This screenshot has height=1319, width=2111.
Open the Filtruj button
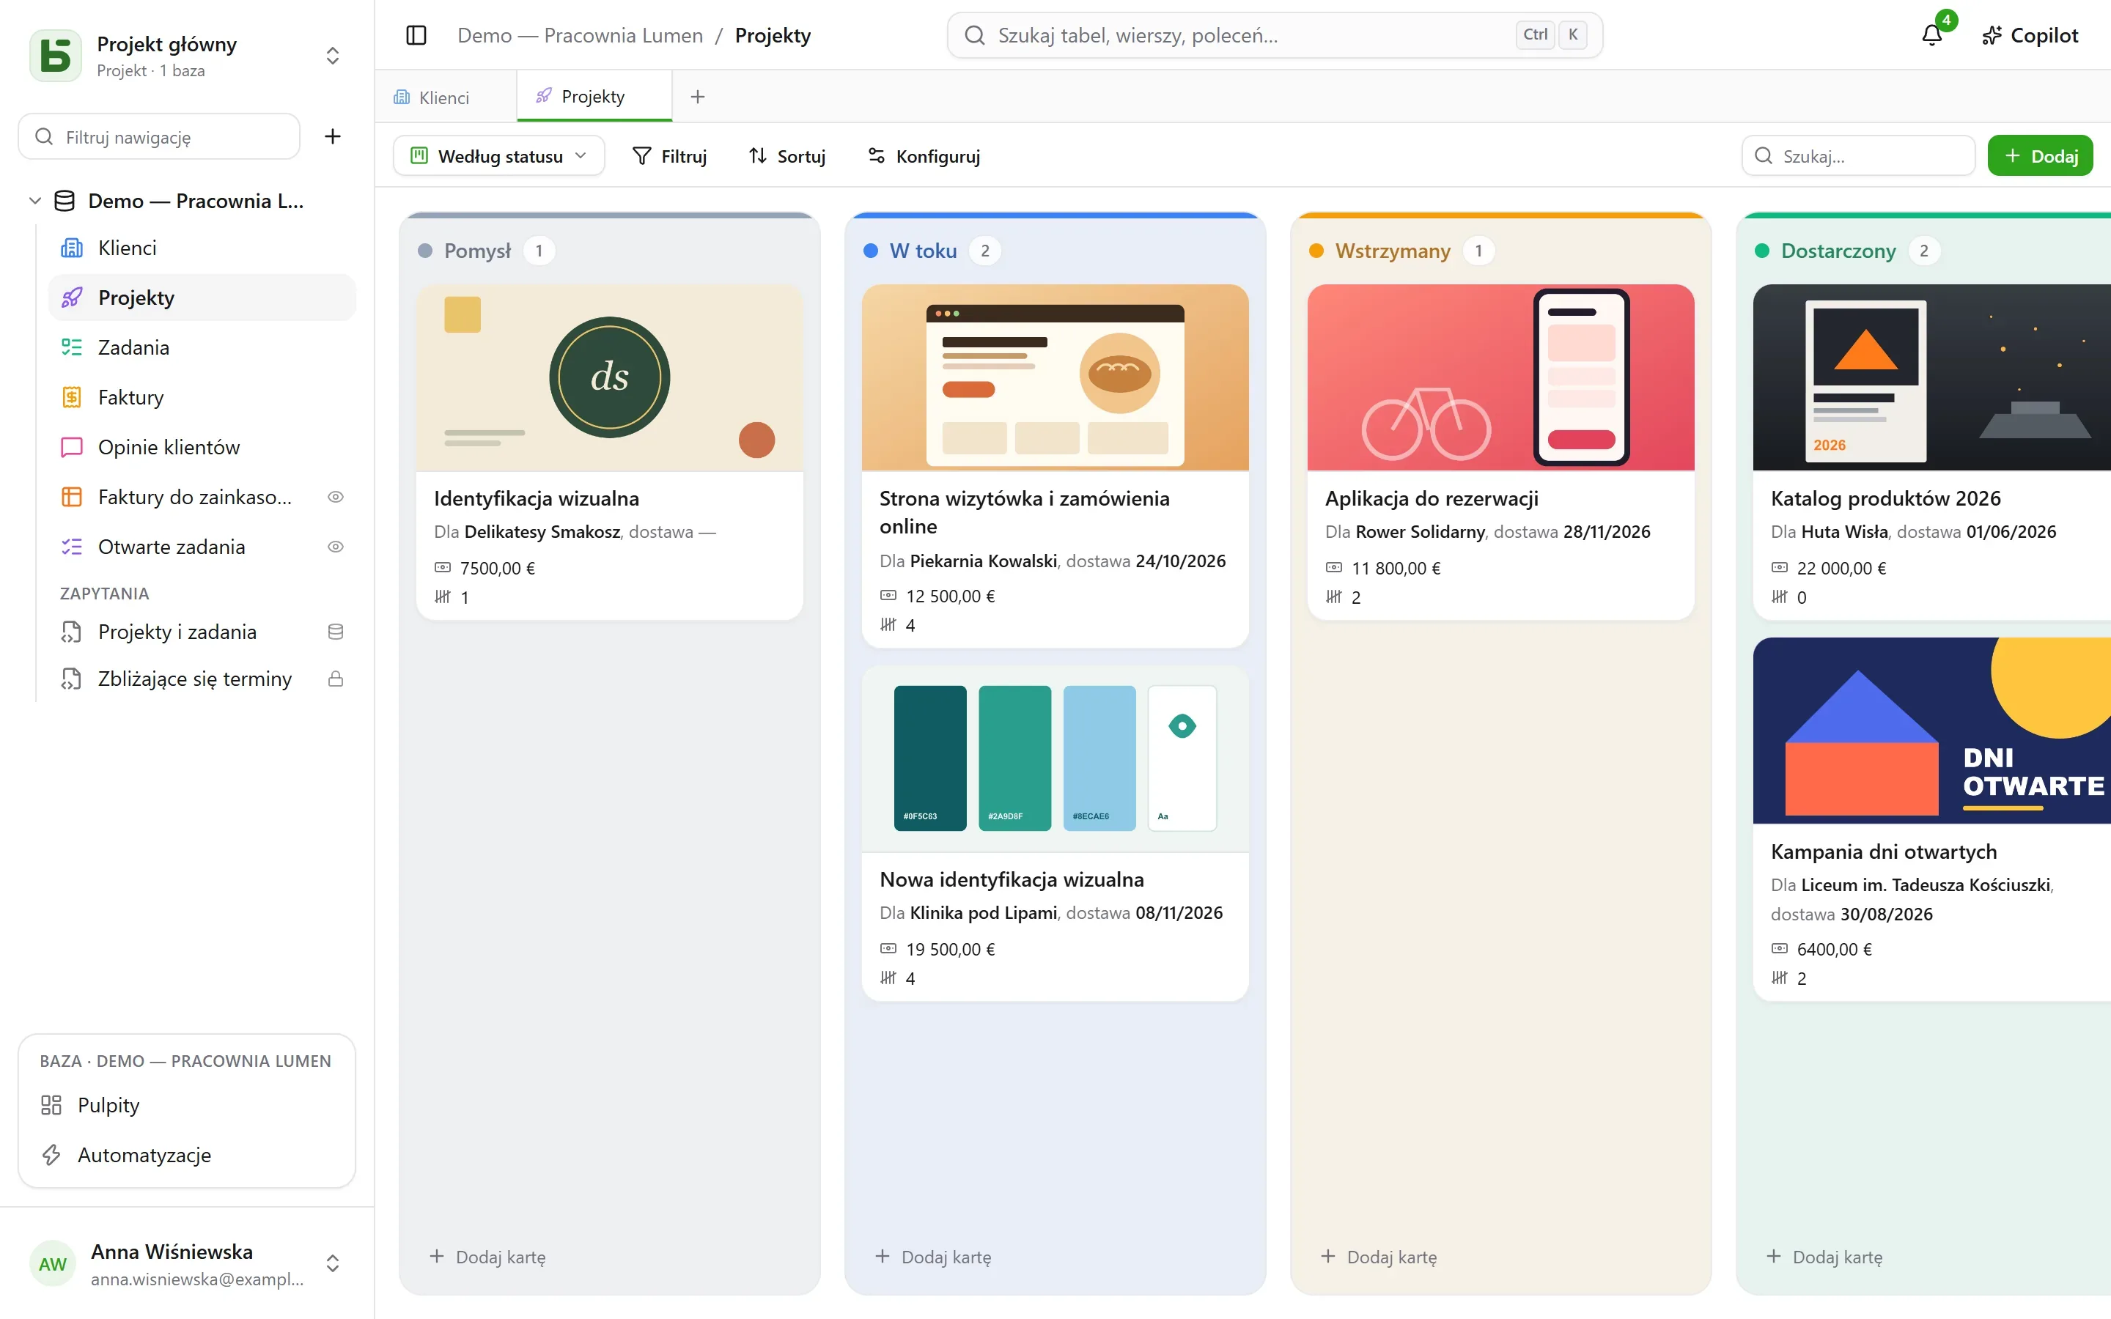point(670,156)
